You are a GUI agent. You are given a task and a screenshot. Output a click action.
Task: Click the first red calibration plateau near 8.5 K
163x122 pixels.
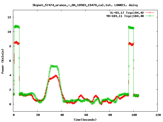pyautogui.click(x=17, y=43)
